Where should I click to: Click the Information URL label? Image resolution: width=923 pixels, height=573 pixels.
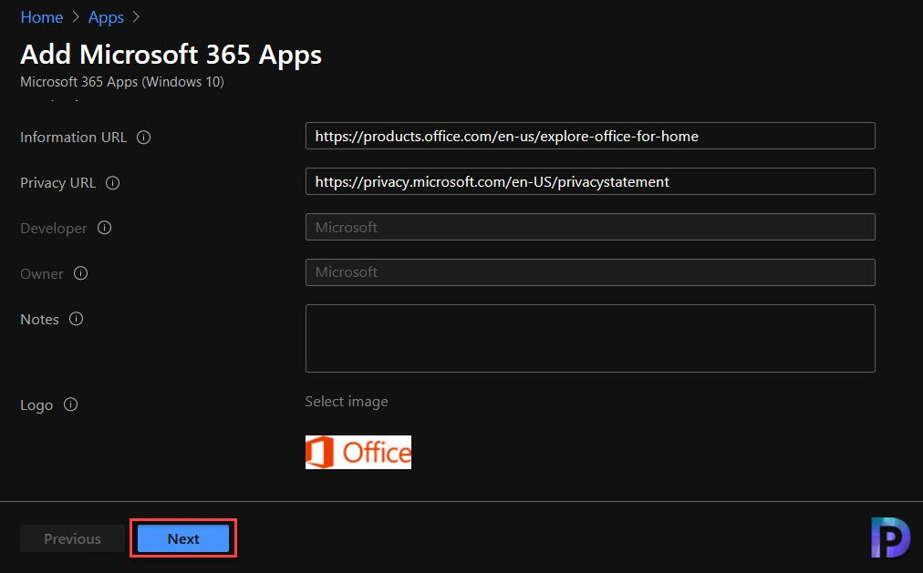(73, 137)
